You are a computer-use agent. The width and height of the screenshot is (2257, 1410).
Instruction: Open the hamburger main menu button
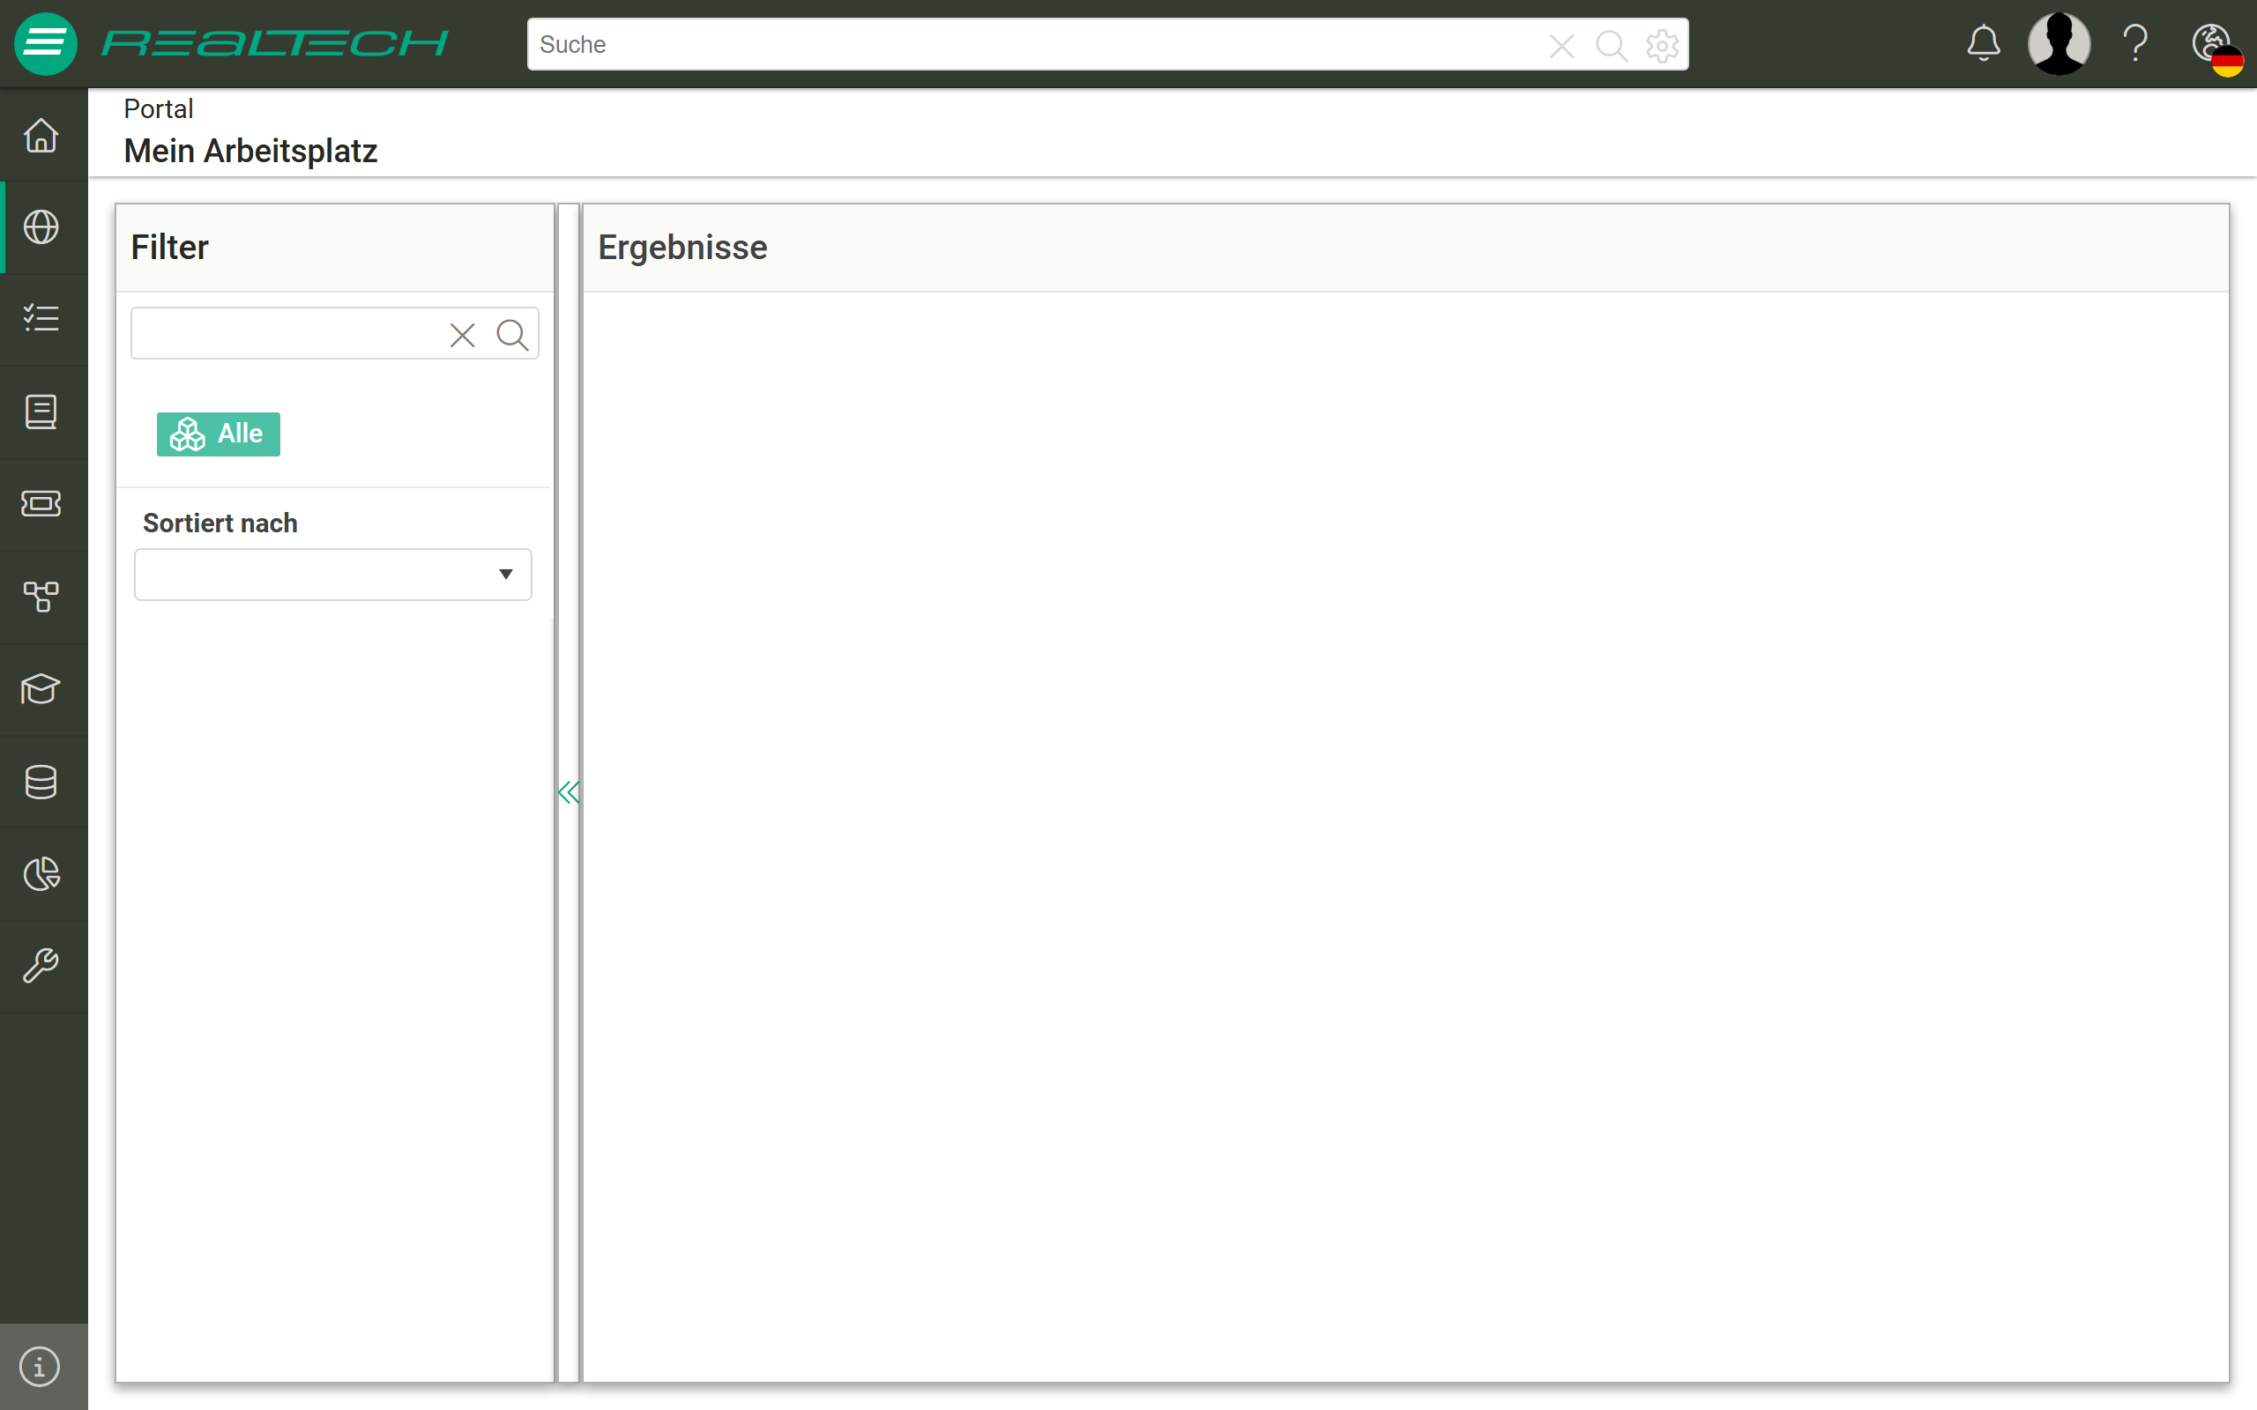point(45,44)
